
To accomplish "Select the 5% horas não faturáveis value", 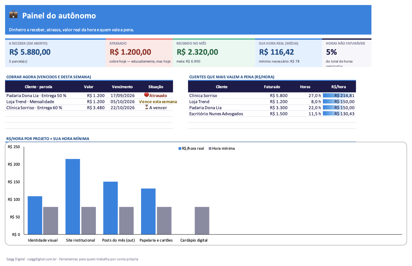I will coord(331,52).
